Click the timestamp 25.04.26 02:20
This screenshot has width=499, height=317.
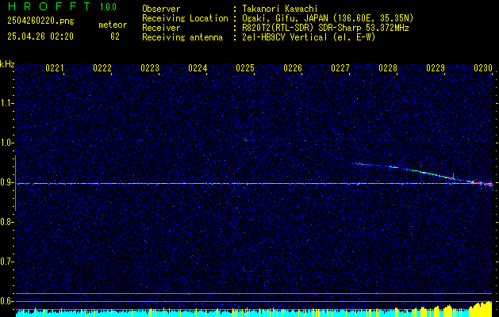(x=40, y=36)
